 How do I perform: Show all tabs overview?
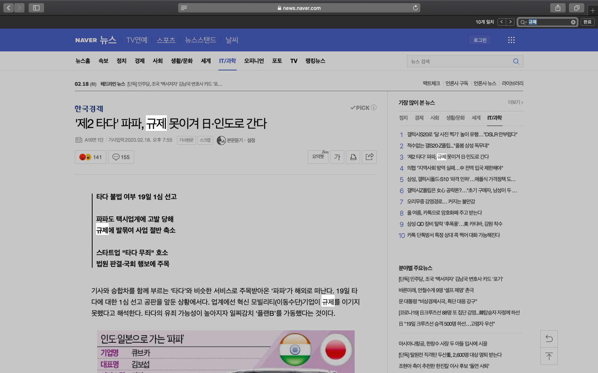tap(577, 8)
